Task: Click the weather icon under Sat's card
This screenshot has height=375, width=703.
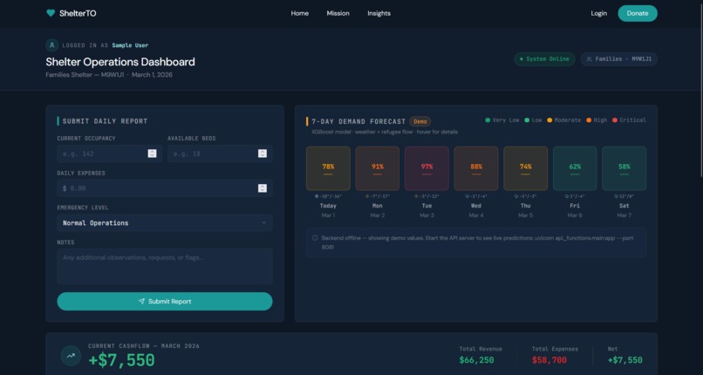Action: pos(616,196)
